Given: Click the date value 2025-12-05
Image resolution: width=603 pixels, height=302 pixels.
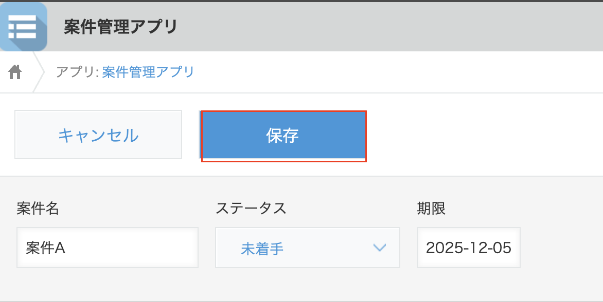Looking at the screenshot, I should 468,249.
